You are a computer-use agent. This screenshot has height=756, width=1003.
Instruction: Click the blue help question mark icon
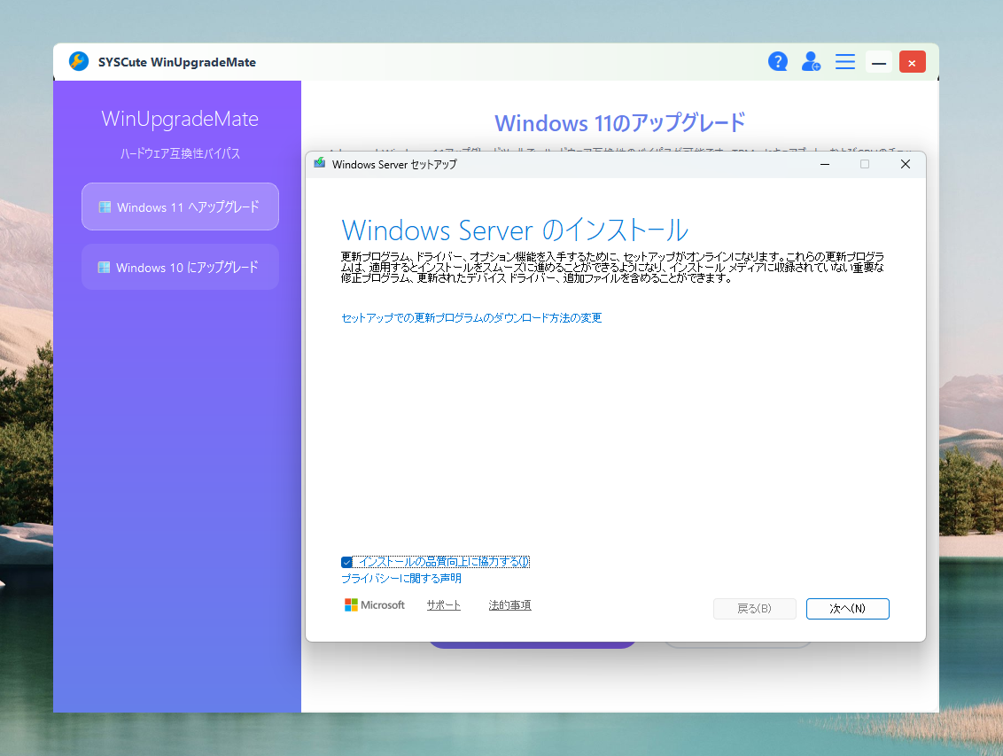click(x=778, y=61)
